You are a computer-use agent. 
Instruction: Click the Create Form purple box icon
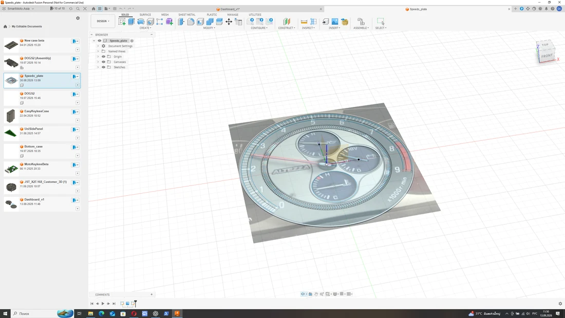pyautogui.click(x=169, y=22)
